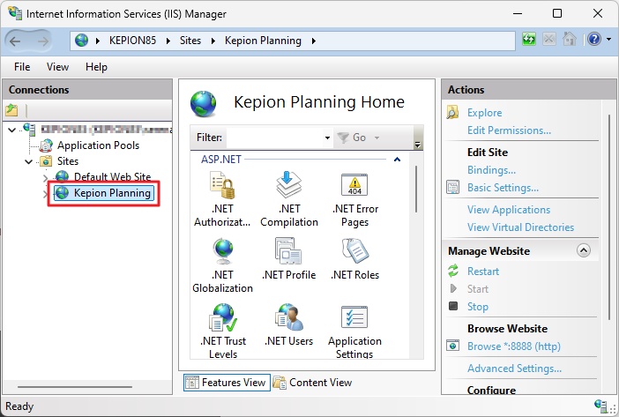
Task: Open Basic Settings link
Action: coord(503,188)
